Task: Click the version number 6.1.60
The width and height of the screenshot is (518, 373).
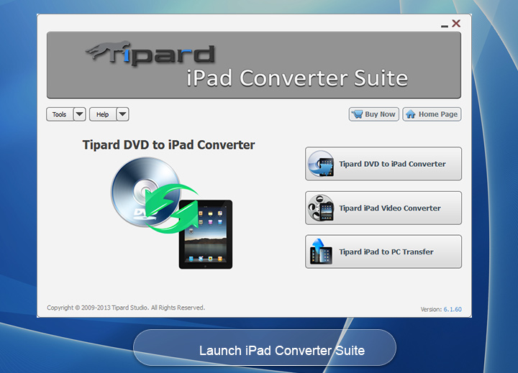Action: click(x=453, y=309)
